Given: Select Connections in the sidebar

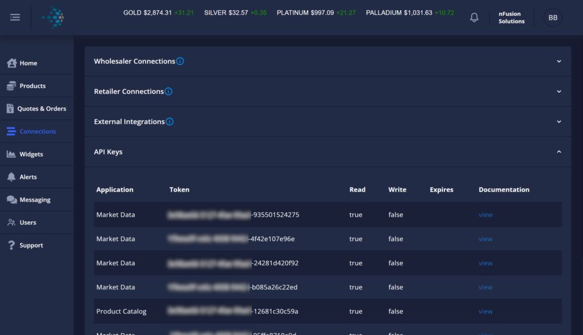Looking at the screenshot, I should [x=38, y=131].
